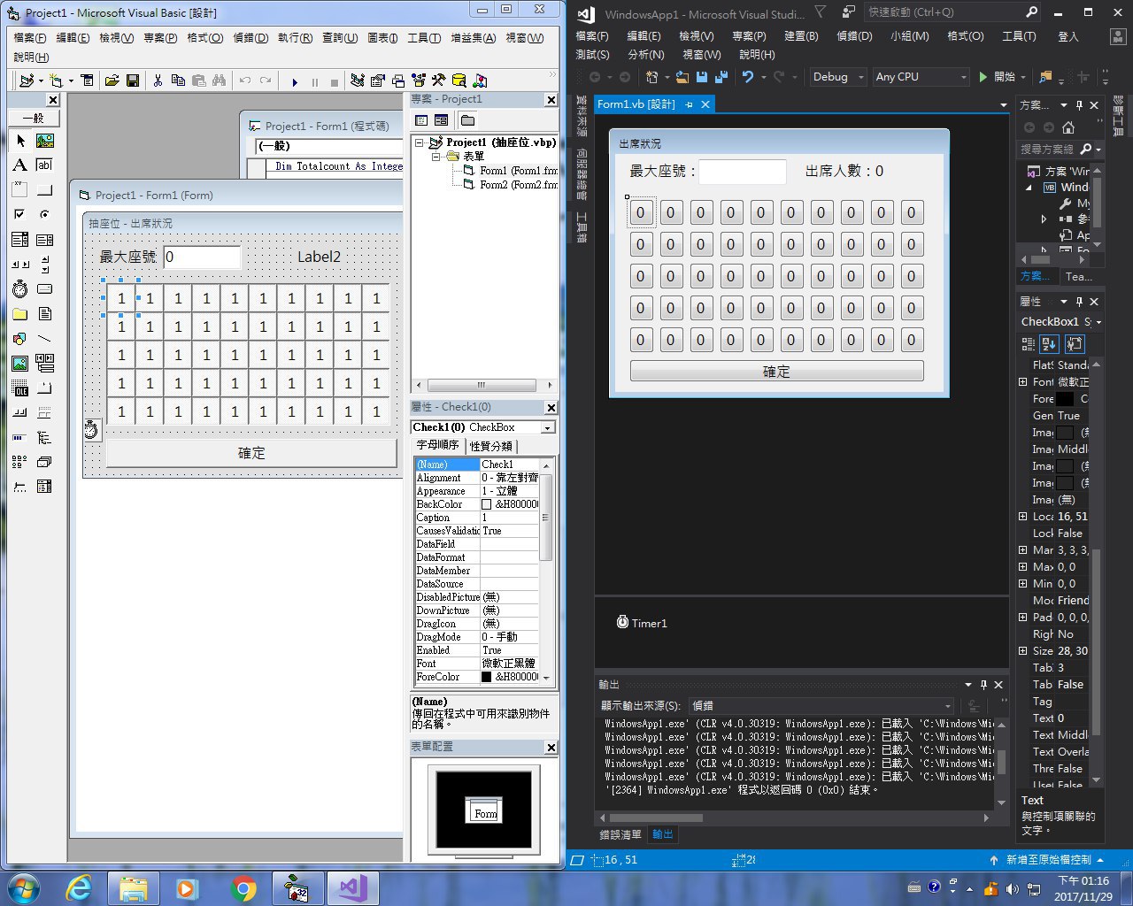Open the 專案(P) menu in Visual Basic
The width and height of the screenshot is (1133, 906).
pos(160,38)
